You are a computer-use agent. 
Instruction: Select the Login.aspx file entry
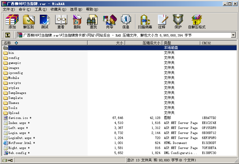point(17,133)
